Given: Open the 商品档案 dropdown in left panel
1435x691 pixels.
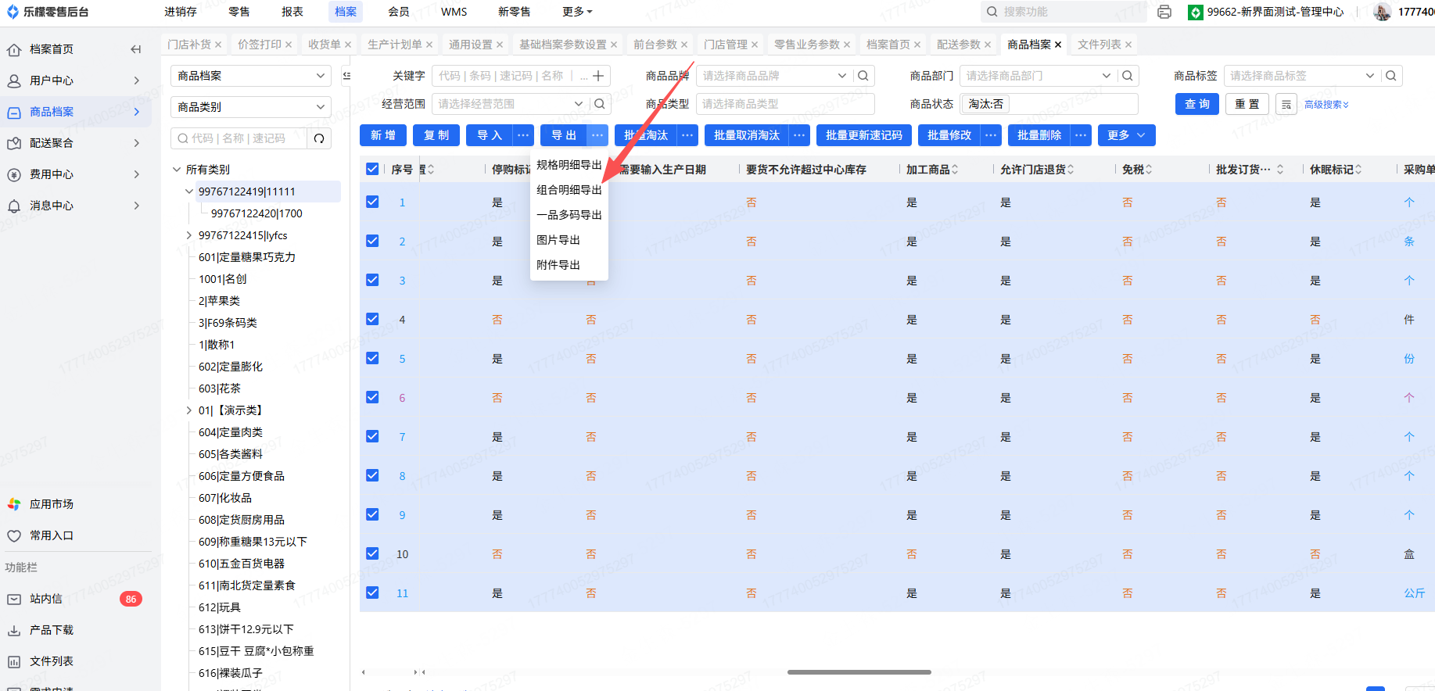Looking at the screenshot, I should tap(251, 76).
